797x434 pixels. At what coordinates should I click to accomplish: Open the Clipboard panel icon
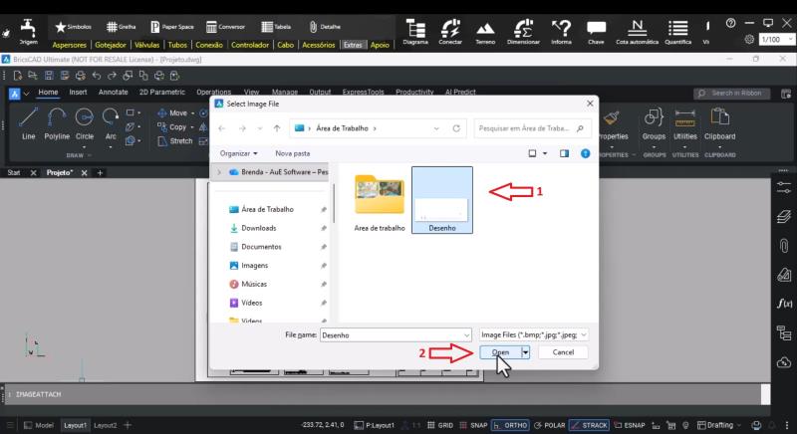tap(719, 123)
